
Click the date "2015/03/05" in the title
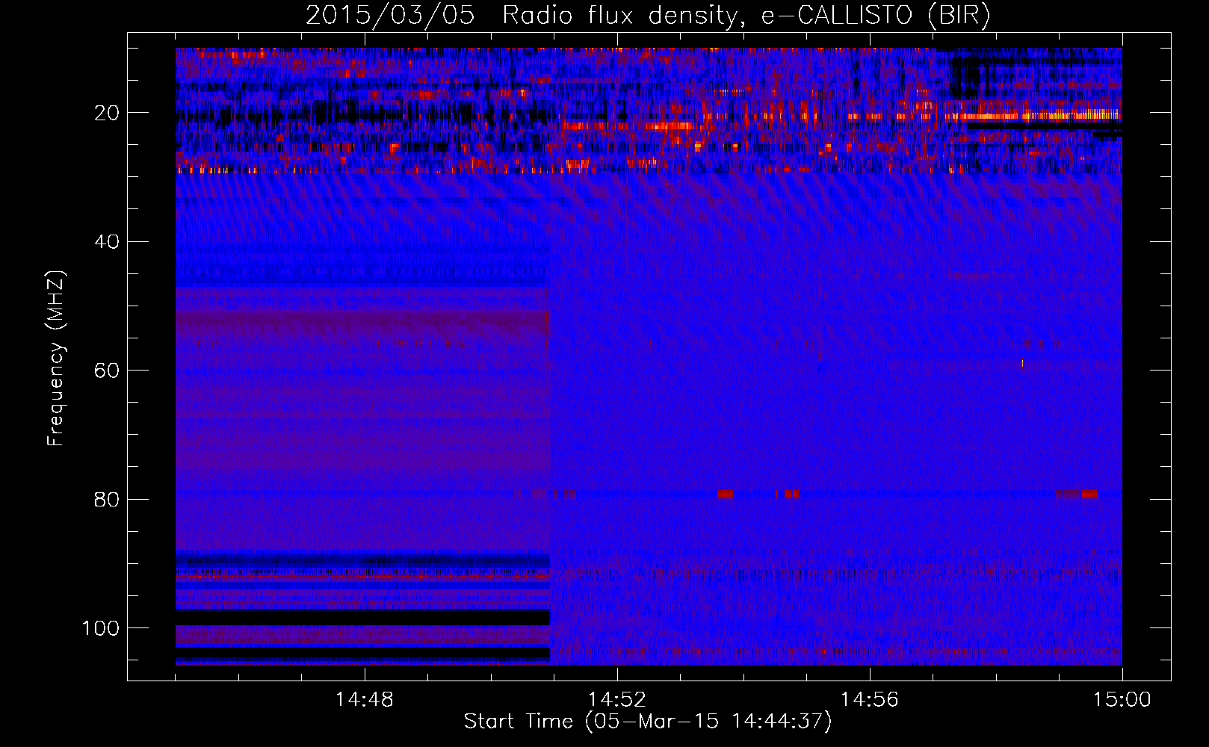point(390,16)
